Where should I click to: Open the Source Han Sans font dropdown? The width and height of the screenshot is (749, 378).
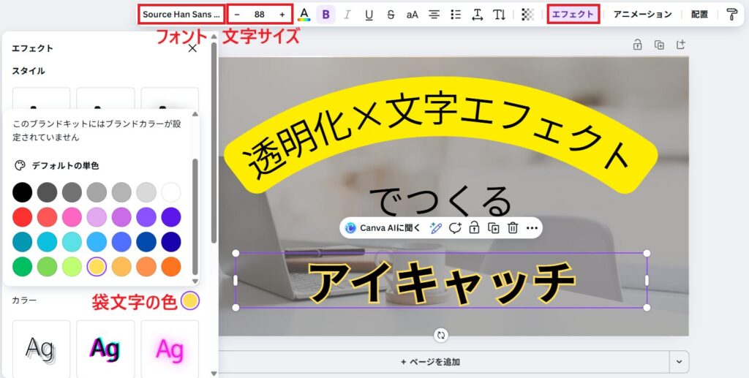coord(181,14)
